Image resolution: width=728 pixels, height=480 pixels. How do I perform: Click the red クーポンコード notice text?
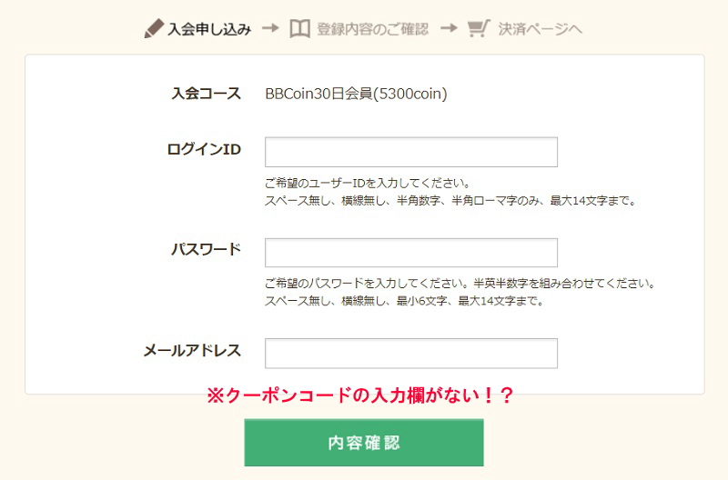coord(361,395)
